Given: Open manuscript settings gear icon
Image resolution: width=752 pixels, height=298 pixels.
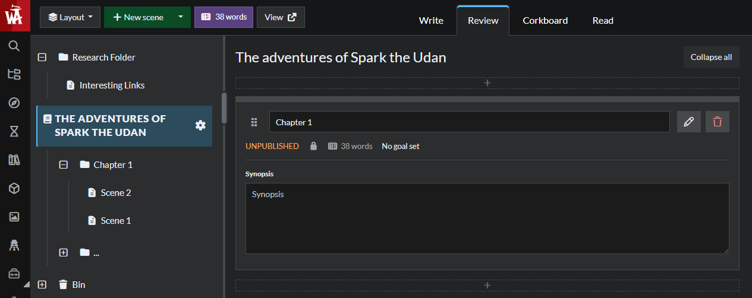Looking at the screenshot, I should tap(200, 125).
